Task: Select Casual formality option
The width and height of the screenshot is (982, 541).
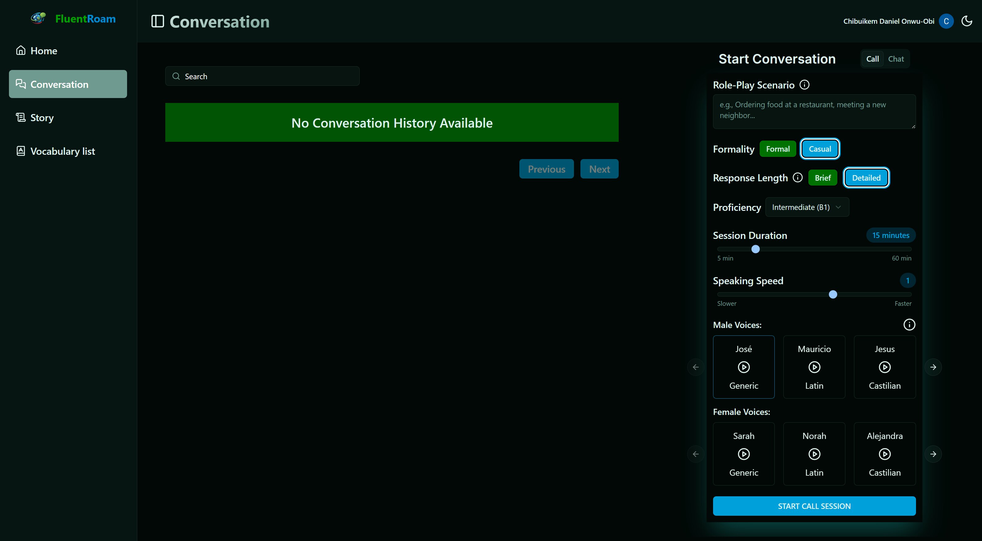Action: click(x=819, y=149)
